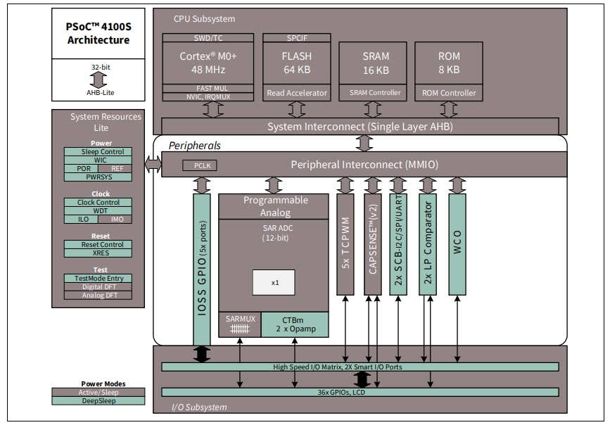610x425 pixels.
Task: Click the ROM Controller label
Action: coord(449,93)
